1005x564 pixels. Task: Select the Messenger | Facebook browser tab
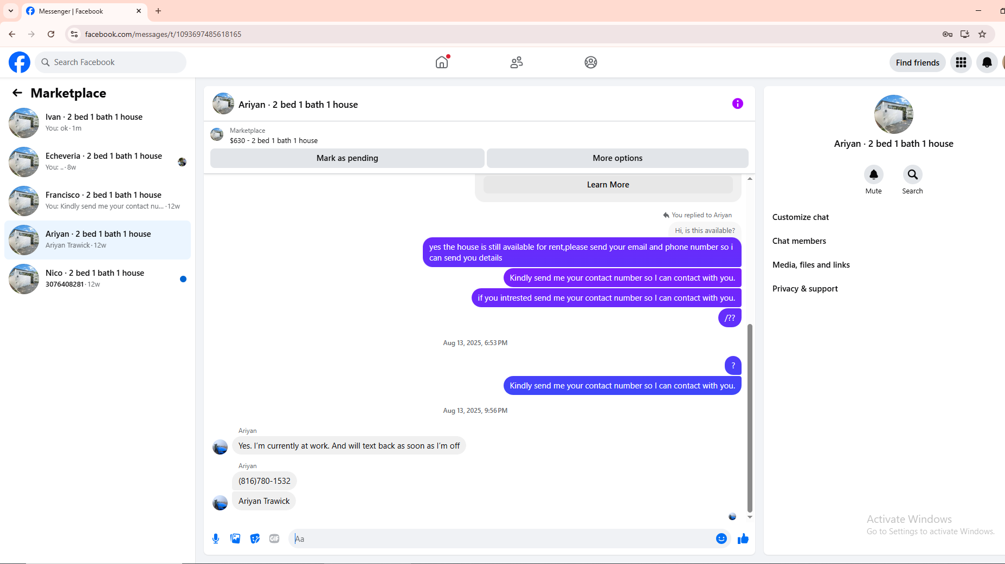point(83,11)
